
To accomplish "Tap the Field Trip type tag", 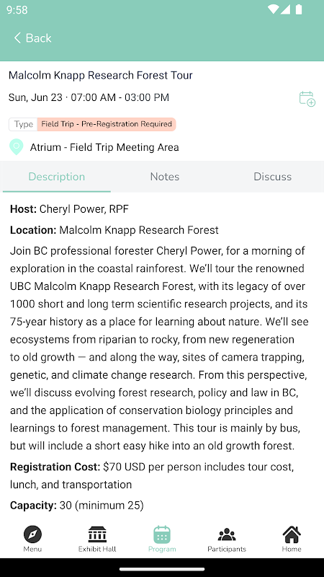I will (107, 124).
